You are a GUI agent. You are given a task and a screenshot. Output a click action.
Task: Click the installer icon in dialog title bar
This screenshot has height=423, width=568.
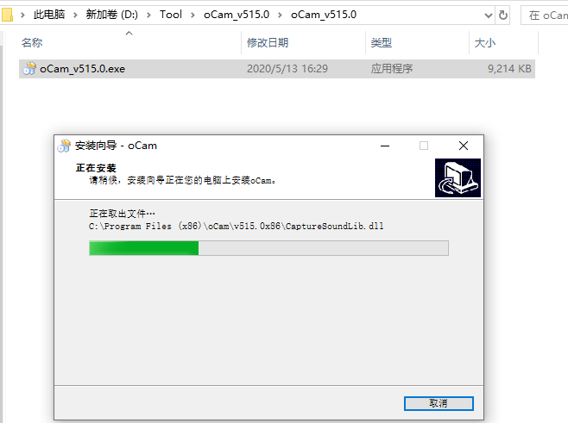(64, 146)
